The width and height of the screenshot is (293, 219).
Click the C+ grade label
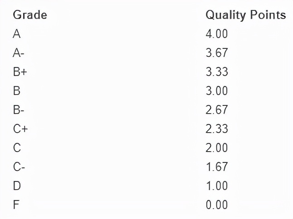coord(20,129)
